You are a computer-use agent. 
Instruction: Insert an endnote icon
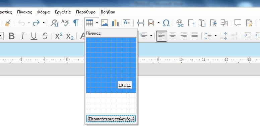(202, 23)
